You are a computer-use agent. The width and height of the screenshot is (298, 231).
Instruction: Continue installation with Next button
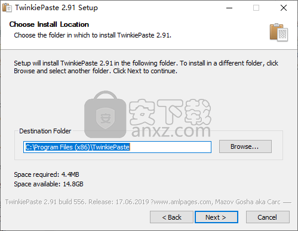click(x=216, y=217)
